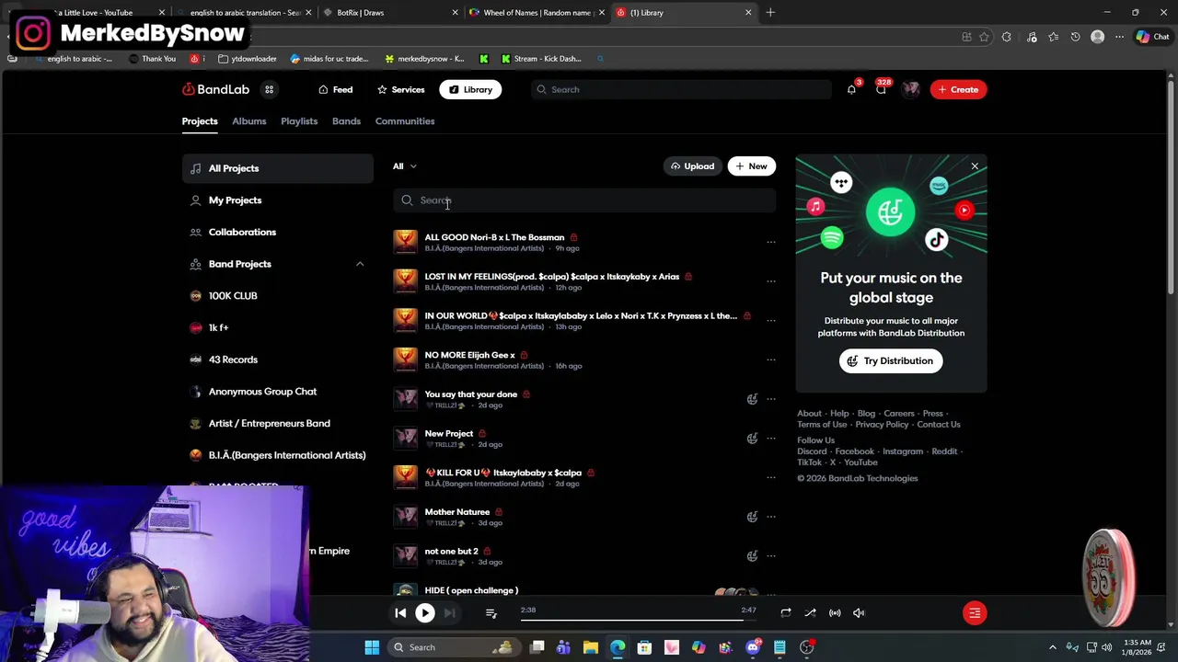Open the Discord footer link

click(812, 451)
